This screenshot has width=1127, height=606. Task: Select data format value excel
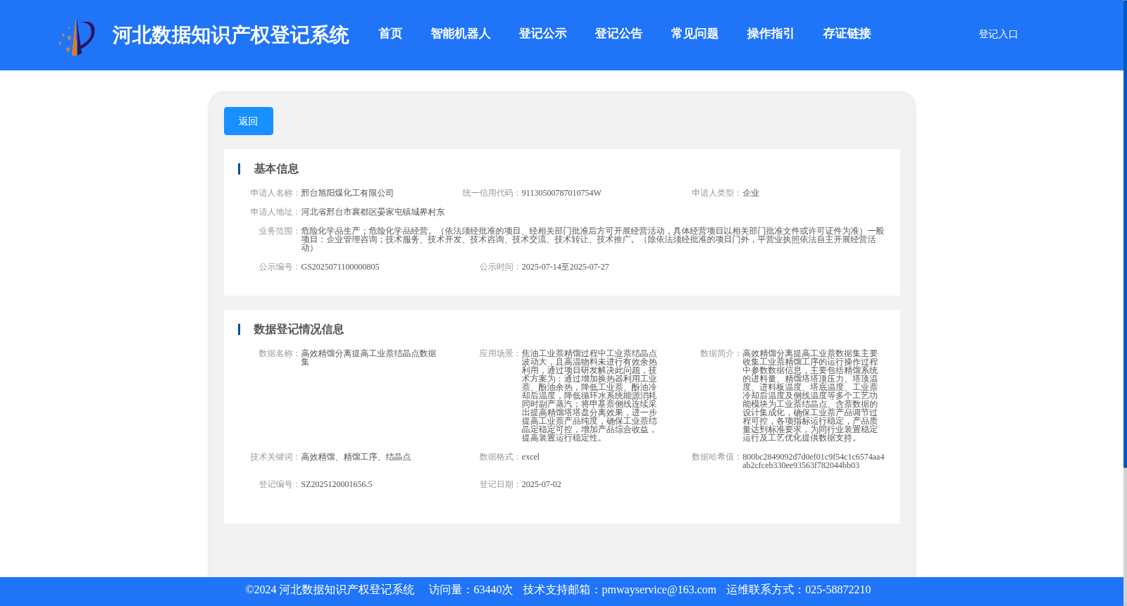tap(530, 457)
